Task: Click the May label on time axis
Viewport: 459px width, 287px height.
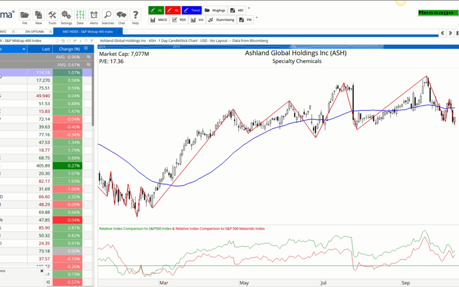Action: 244,283
